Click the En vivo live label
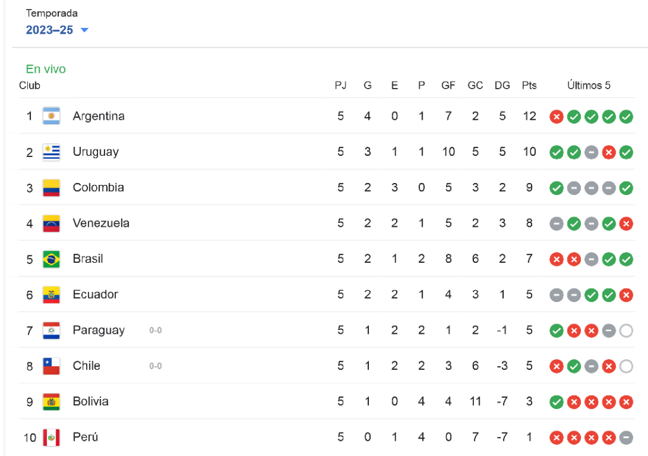Viewport: 648px width, 456px height. click(x=45, y=69)
